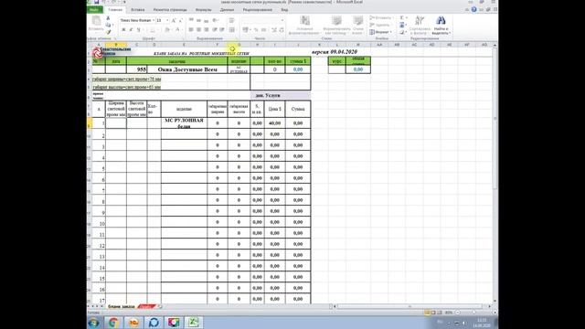585x329 pixels.
Task: Decrease the indent
Action: coord(215,30)
